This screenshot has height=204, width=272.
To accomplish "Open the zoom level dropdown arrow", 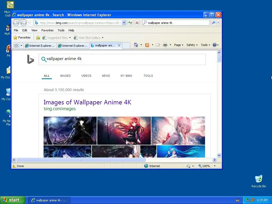I will point(215,166).
